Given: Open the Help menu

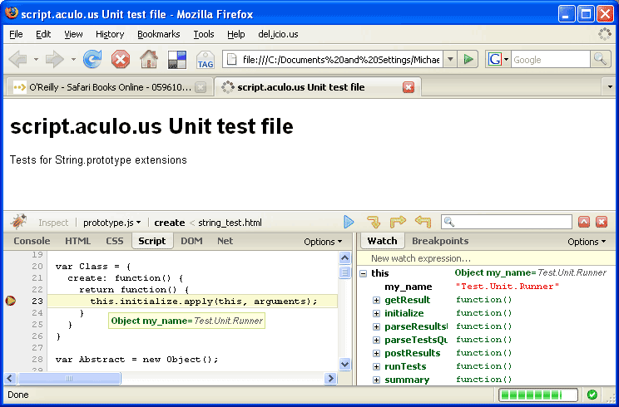Looking at the screenshot, I should [x=236, y=35].
